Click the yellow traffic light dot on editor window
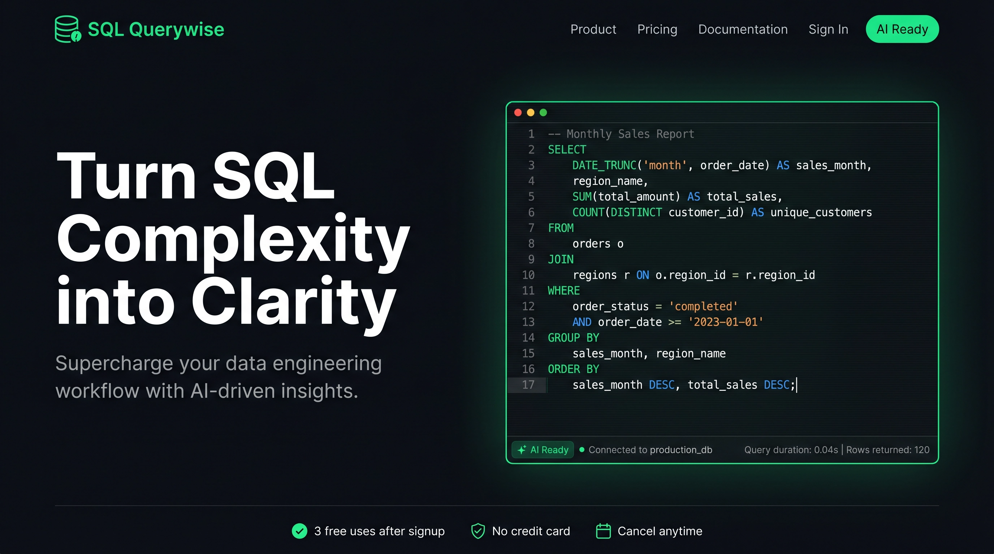The width and height of the screenshot is (994, 554). click(530, 113)
